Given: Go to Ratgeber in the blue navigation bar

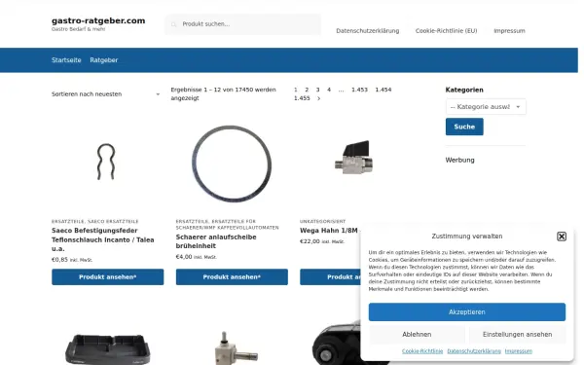Looking at the screenshot, I should (x=103, y=60).
